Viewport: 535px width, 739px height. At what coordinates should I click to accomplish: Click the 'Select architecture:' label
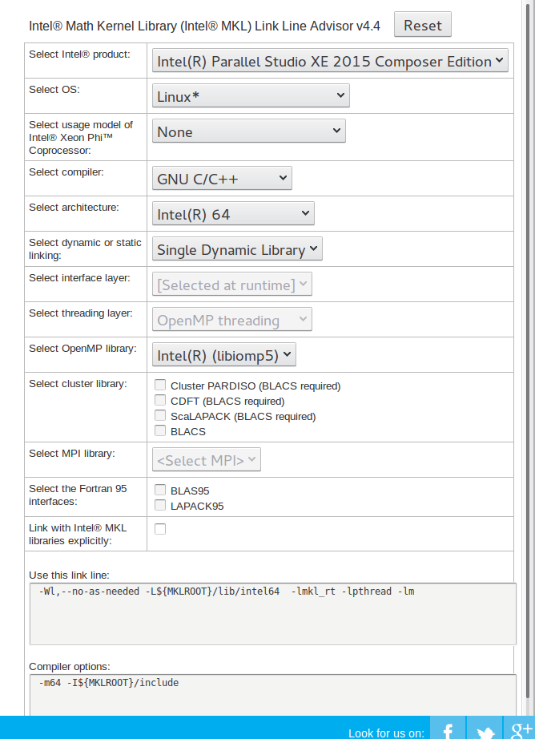[74, 208]
